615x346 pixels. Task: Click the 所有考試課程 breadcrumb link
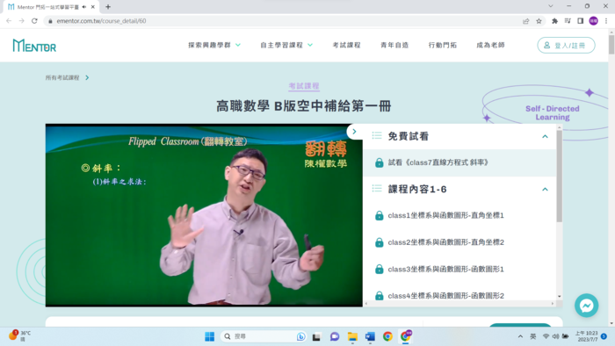tap(62, 77)
